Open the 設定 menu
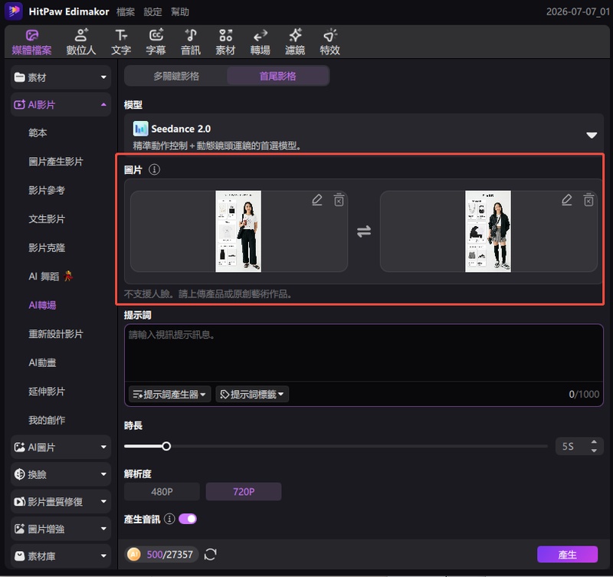Screen dimensions: 613x577 pyautogui.click(x=152, y=11)
